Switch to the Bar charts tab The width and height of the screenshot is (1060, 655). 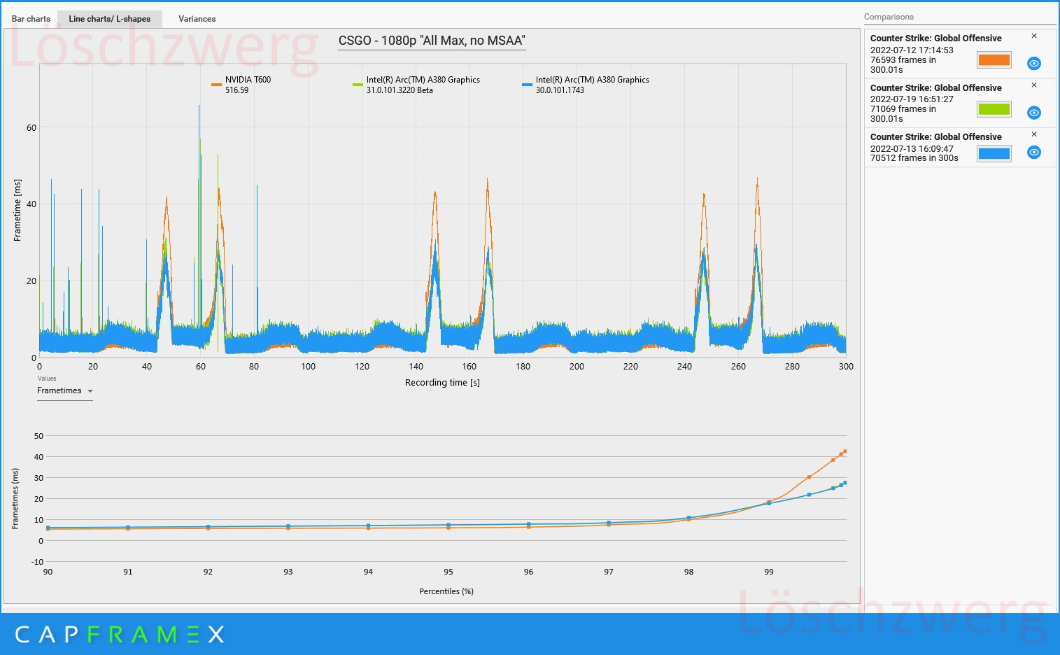coord(31,19)
